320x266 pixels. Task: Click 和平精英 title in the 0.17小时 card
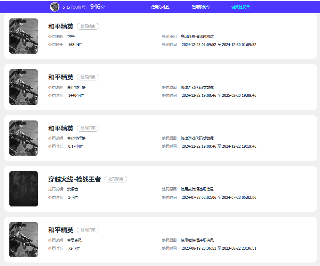click(60, 128)
